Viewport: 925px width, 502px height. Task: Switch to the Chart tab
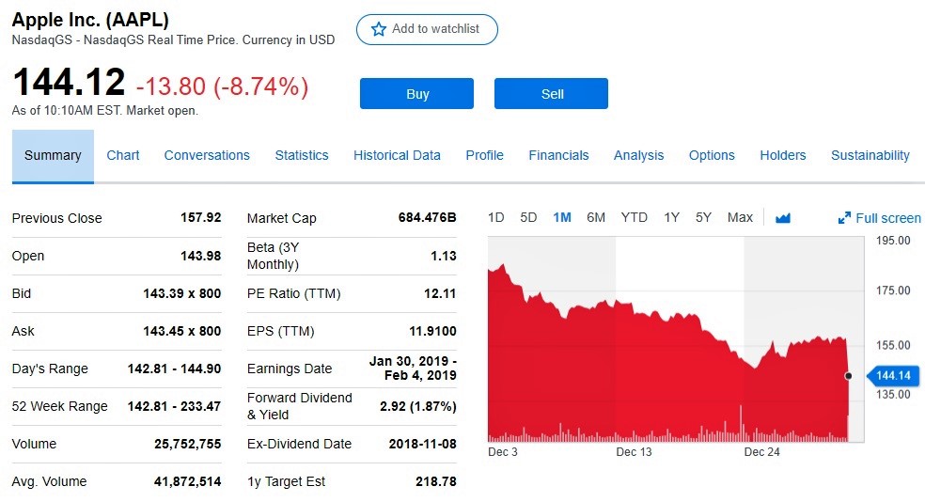[123, 155]
